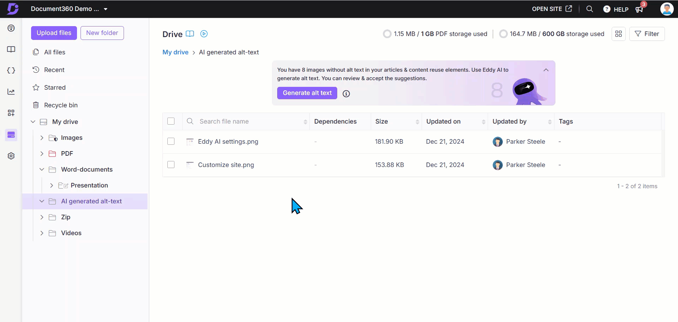Open the dashboard icon in left rail
The image size is (678, 322).
[x=11, y=28]
